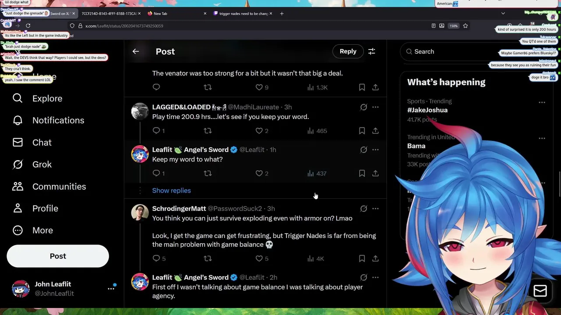Open more options on SchrodingerMatt's post

(x=376, y=209)
